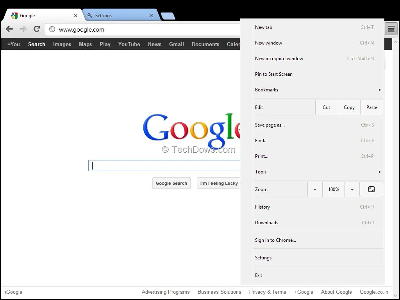The image size is (400, 300).
Task: Open a New incognito window
Action: click(x=318, y=59)
